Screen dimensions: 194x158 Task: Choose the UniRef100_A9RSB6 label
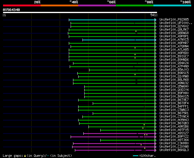point(174,127)
